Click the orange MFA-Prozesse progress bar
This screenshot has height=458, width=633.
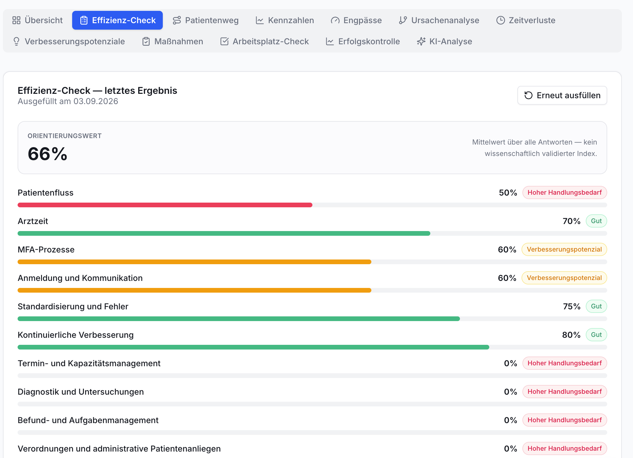tap(194, 262)
